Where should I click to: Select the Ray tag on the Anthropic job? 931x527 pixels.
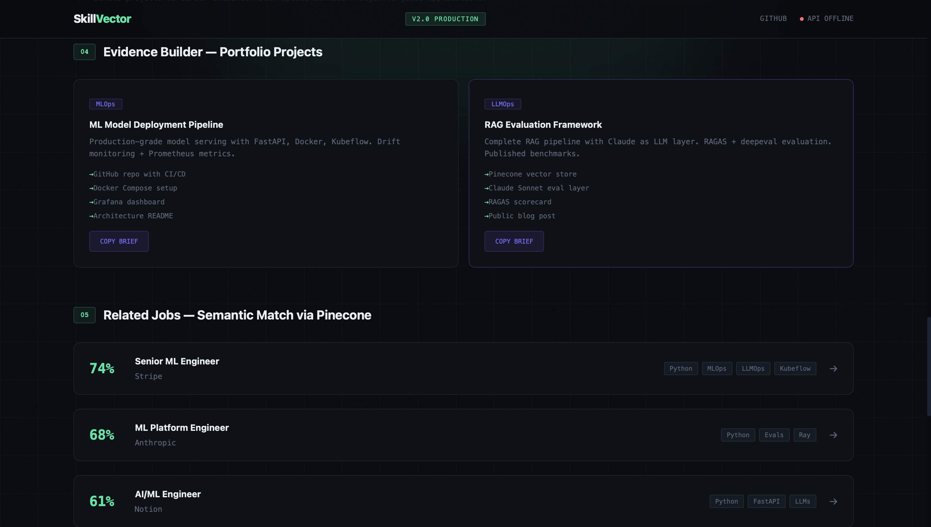pos(805,435)
